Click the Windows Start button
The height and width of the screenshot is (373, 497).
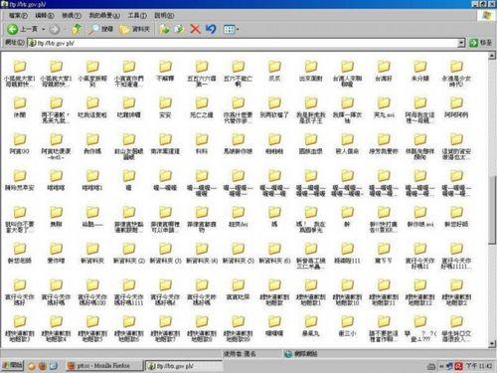12,365
